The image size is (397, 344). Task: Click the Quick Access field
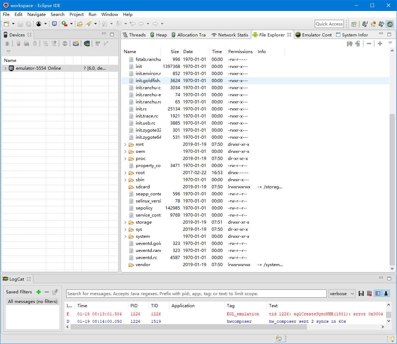point(329,24)
